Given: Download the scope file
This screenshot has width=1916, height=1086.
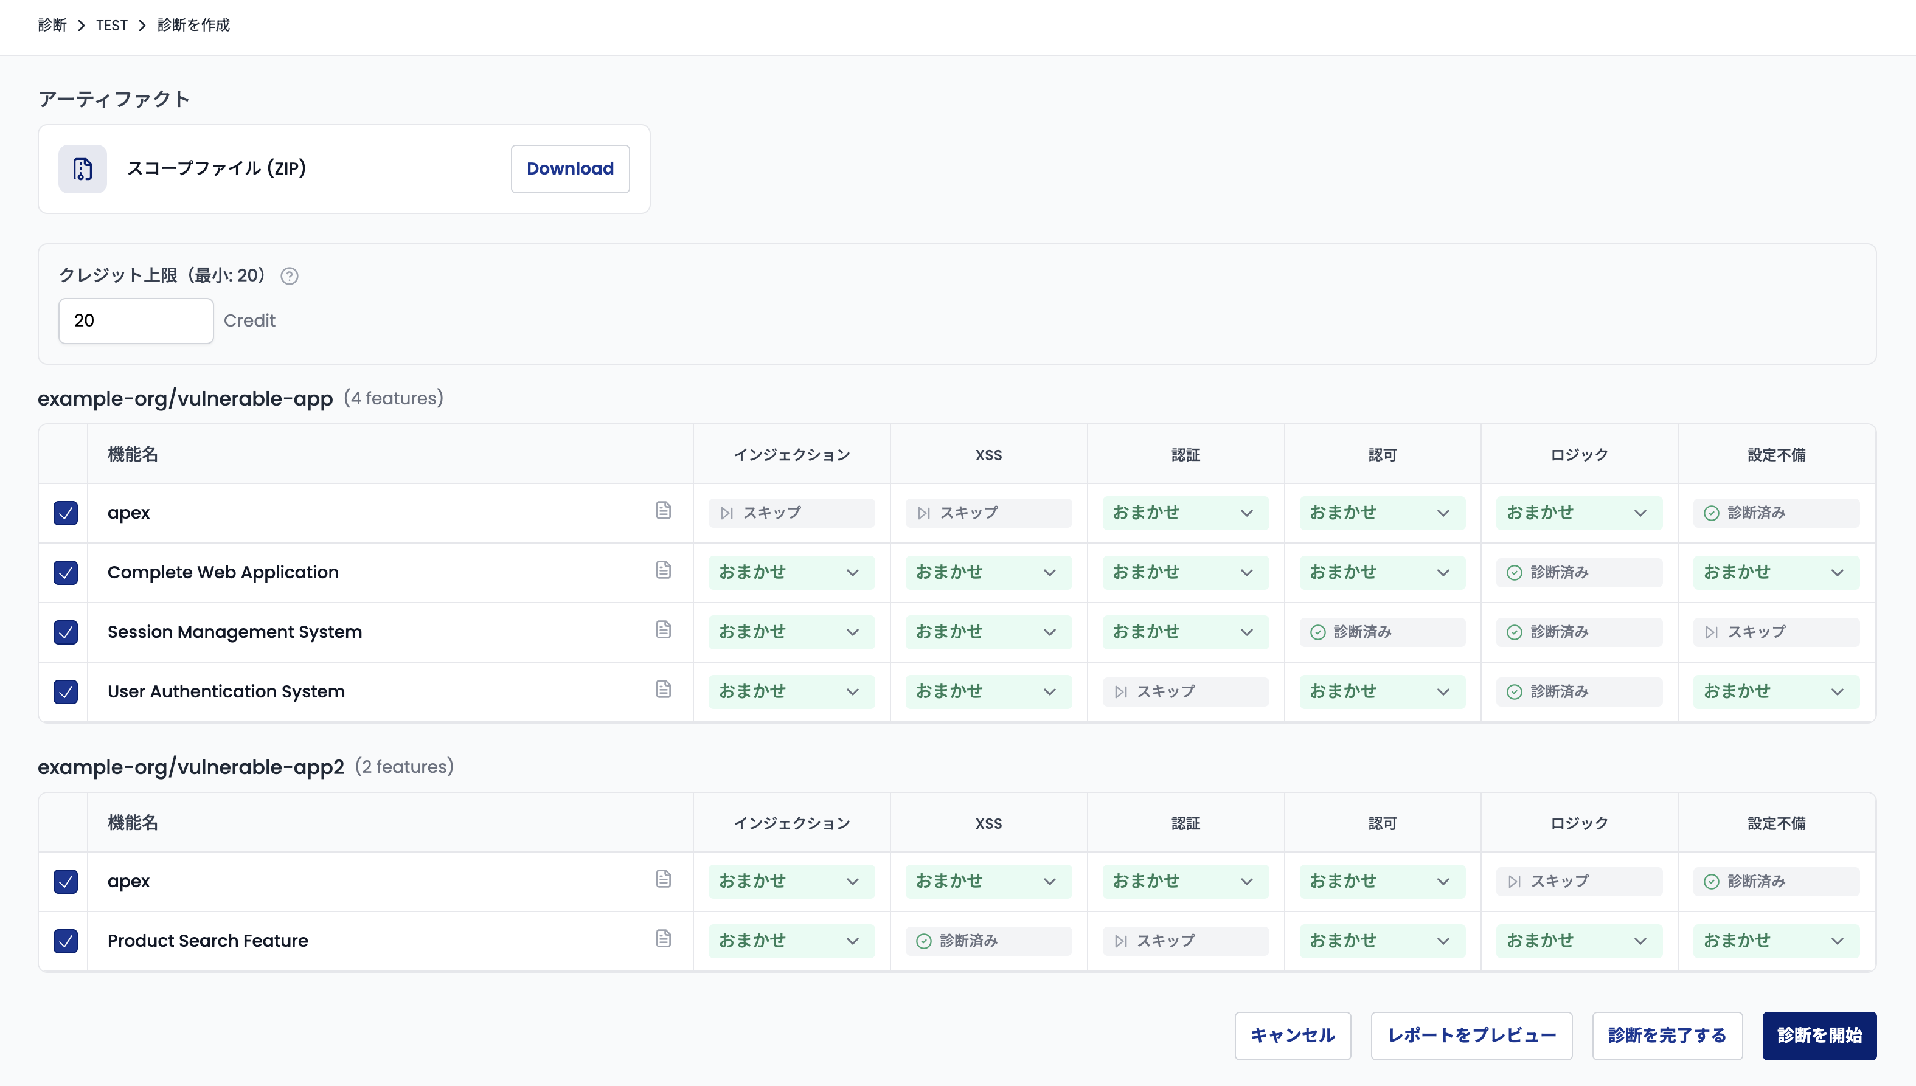Looking at the screenshot, I should click(569, 168).
